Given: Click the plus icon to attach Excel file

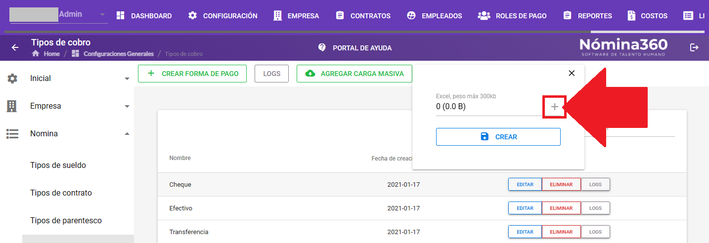Looking at the screenshot, I should (555, 107).
